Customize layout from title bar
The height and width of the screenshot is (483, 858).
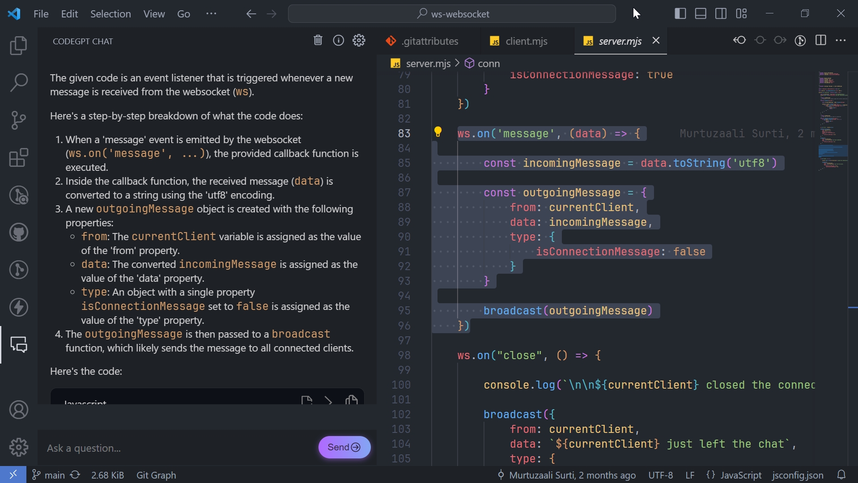742,13
